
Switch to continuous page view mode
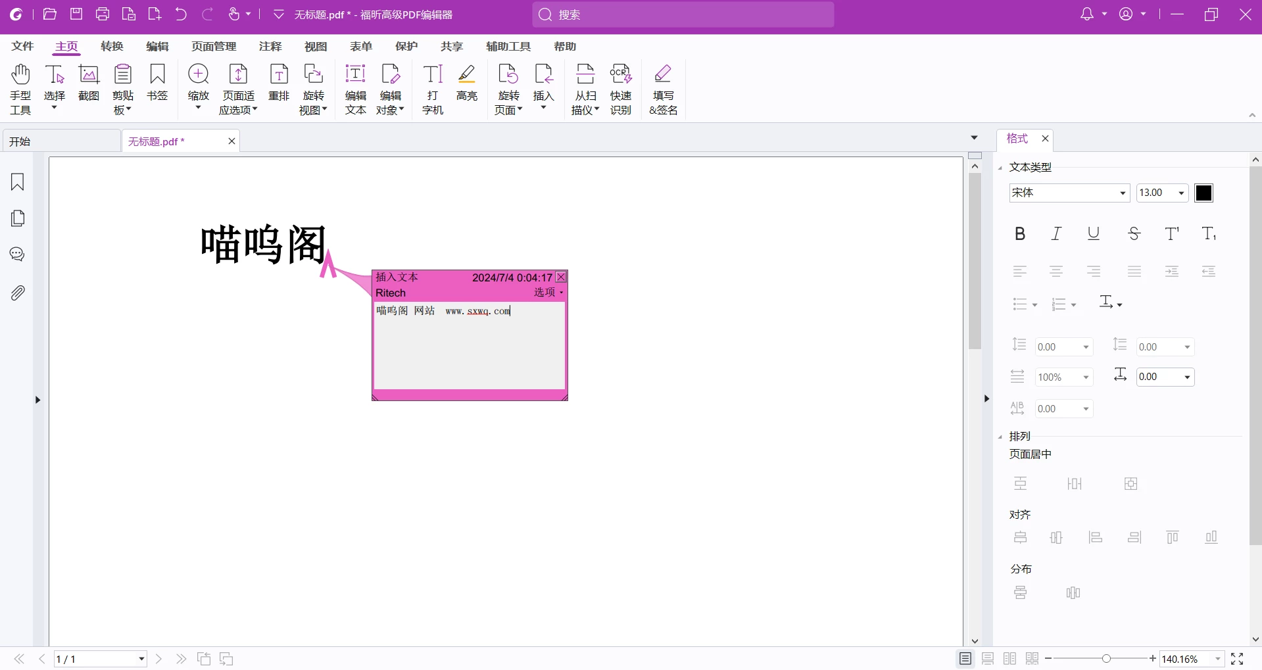point(988,659)
